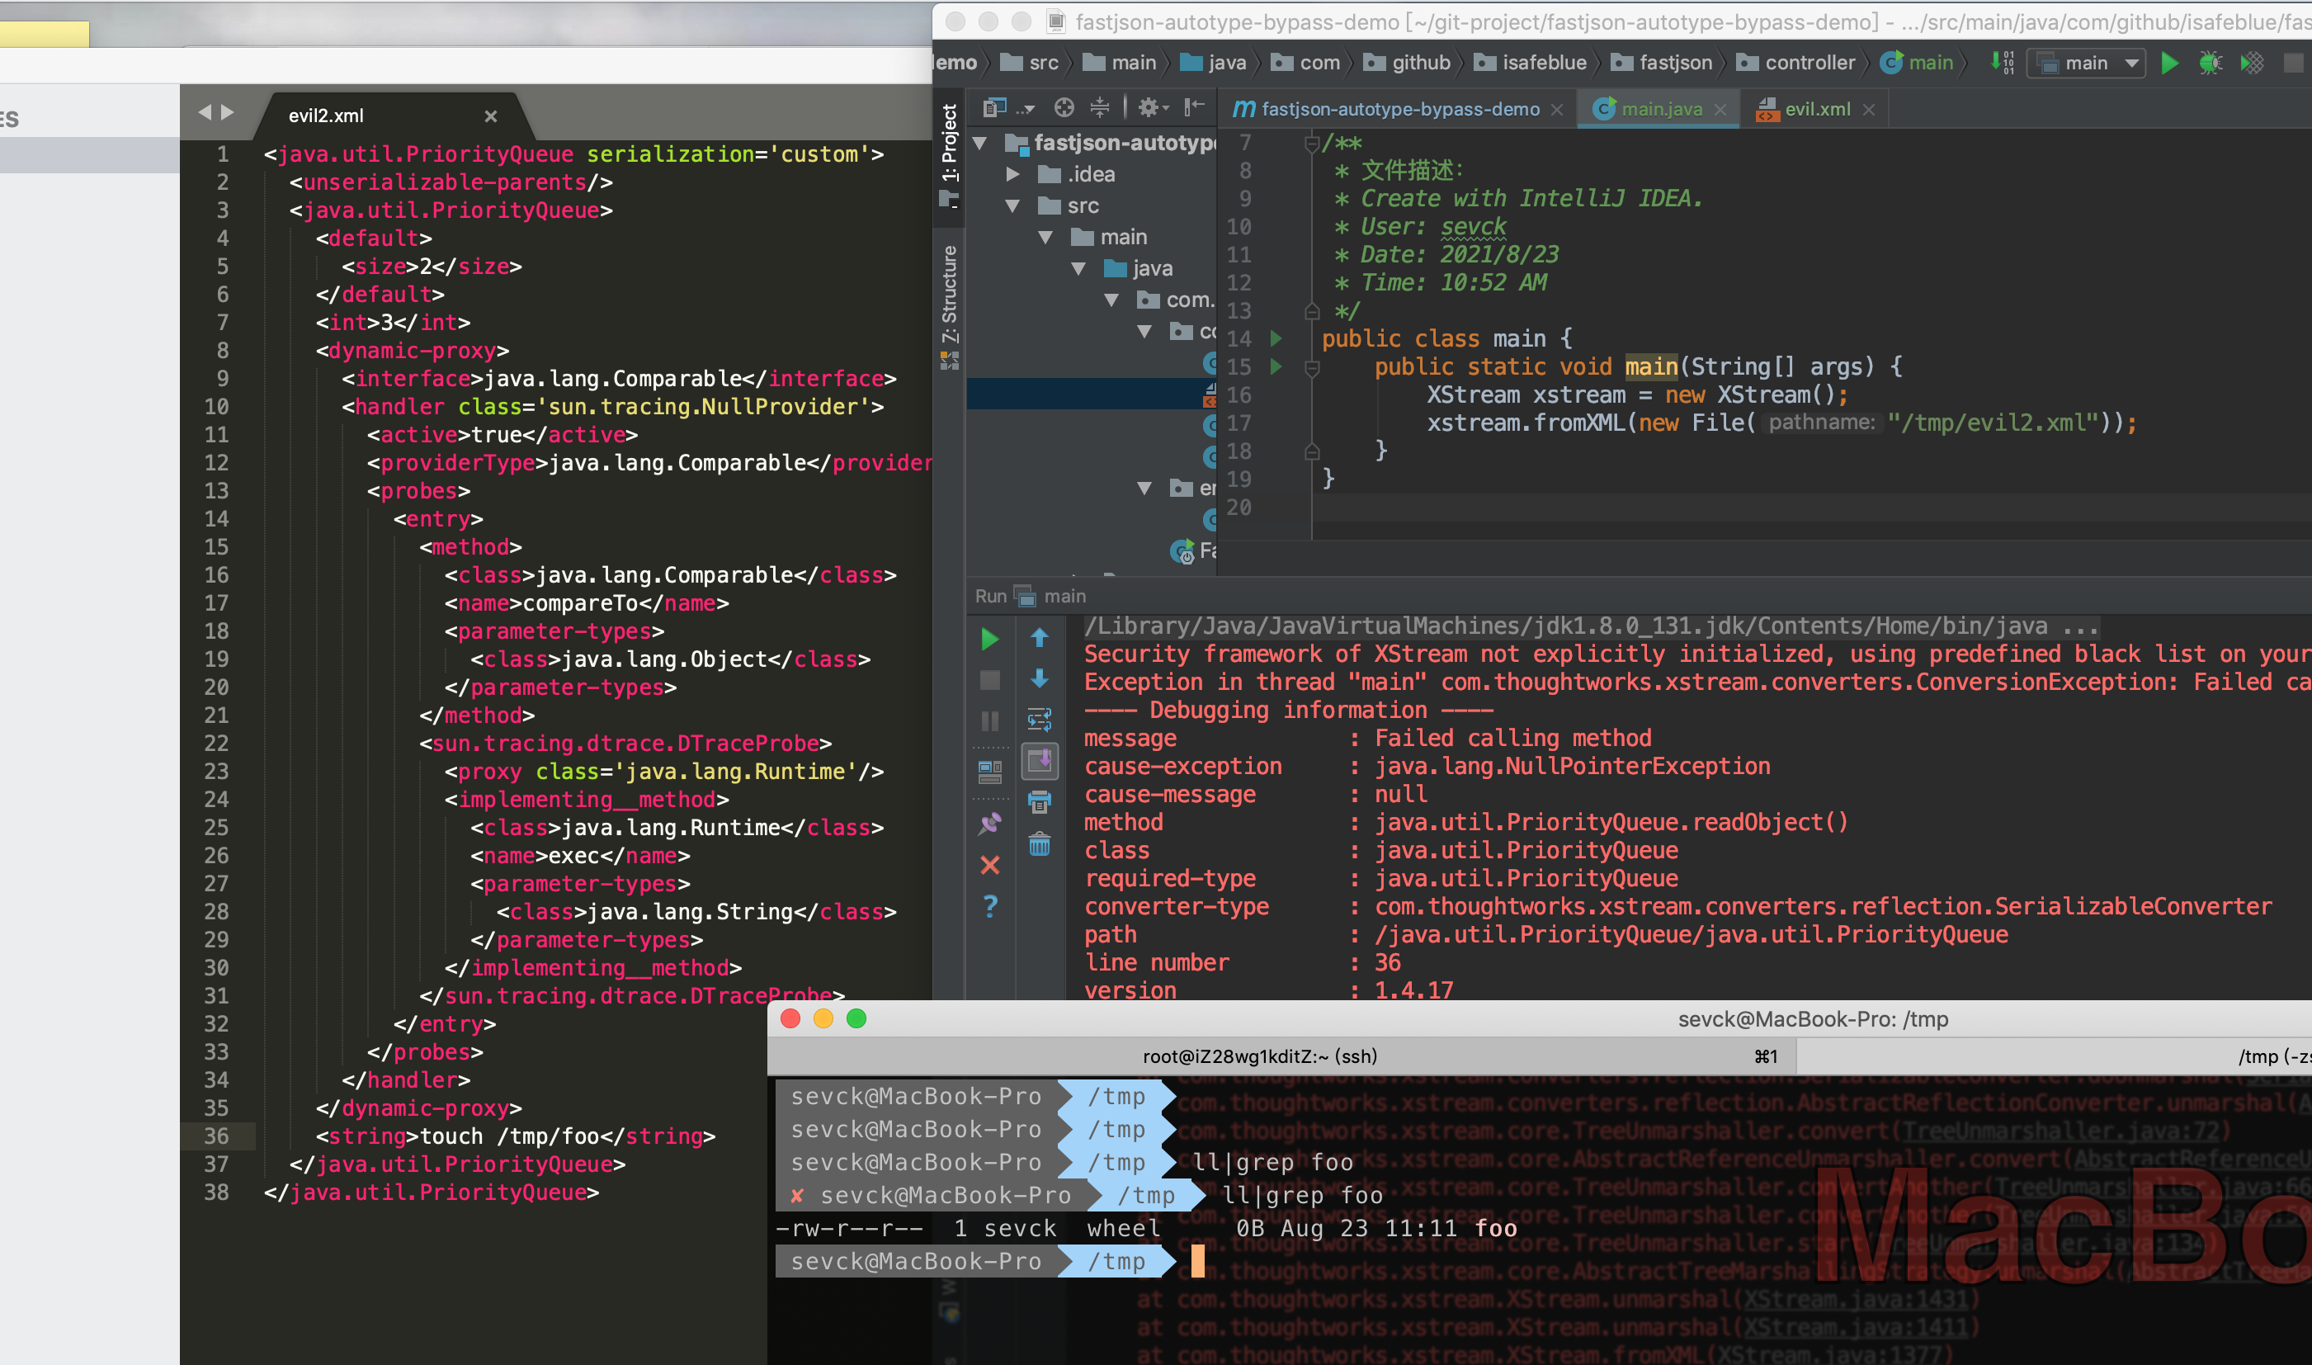Image resolution: width=2312 pixels, height=1365 pixels.
Task: Click Sublime's previous tab arrow
Action: (x=204, y=112)
